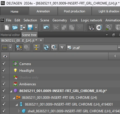Open the Edit menu
The image size is (120, 114).
point(17,20)
